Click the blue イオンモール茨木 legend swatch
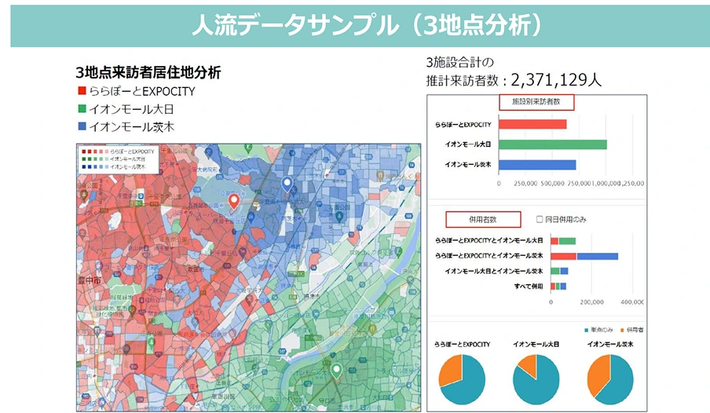This screenshot has width=710, height=413. tap(82, 126)
